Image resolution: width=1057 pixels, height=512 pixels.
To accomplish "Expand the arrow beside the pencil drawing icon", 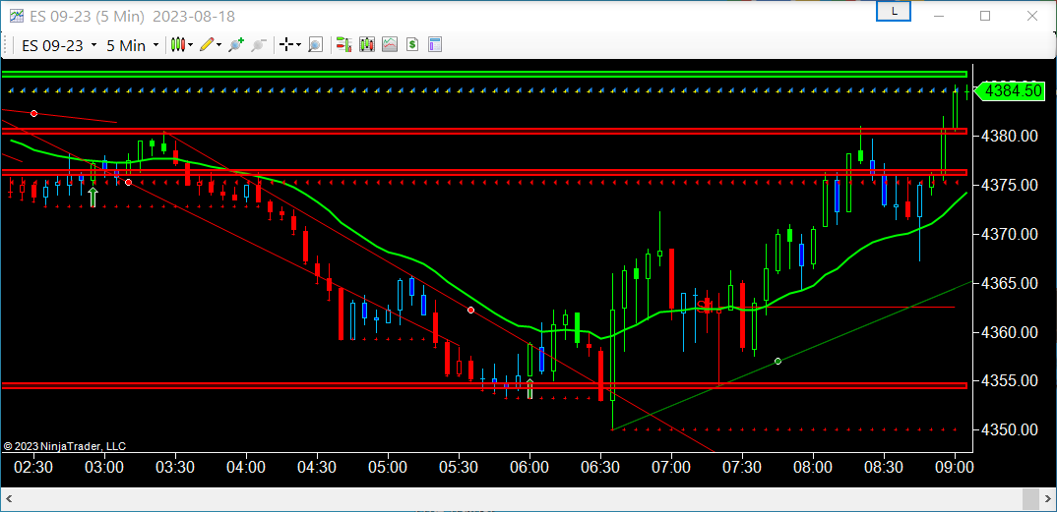I will coord(219,46).
